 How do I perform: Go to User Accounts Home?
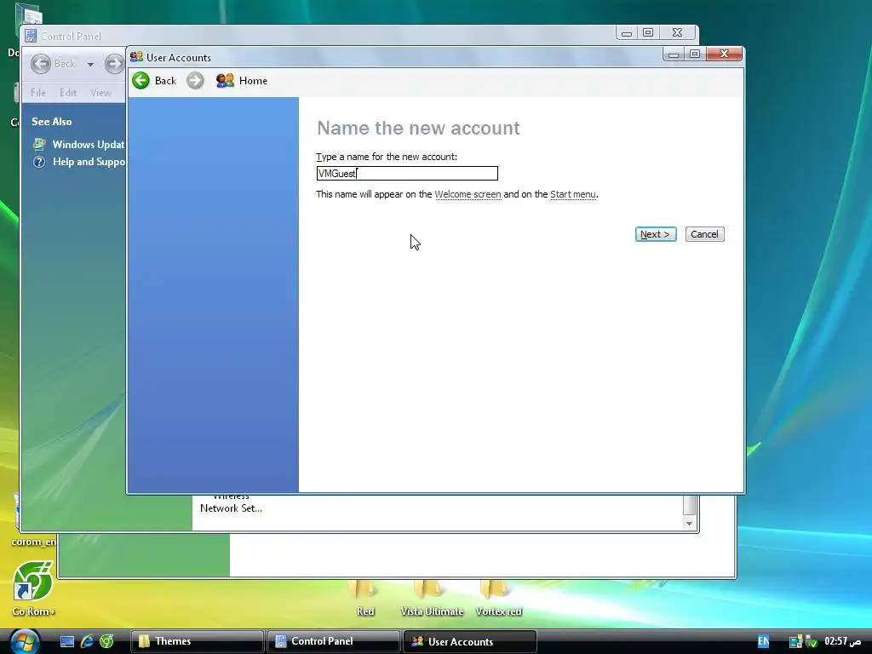[x=242, y=81]
